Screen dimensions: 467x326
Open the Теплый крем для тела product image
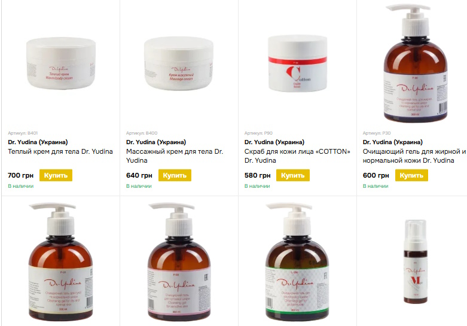pyautogui.click(x=61, y=63)
